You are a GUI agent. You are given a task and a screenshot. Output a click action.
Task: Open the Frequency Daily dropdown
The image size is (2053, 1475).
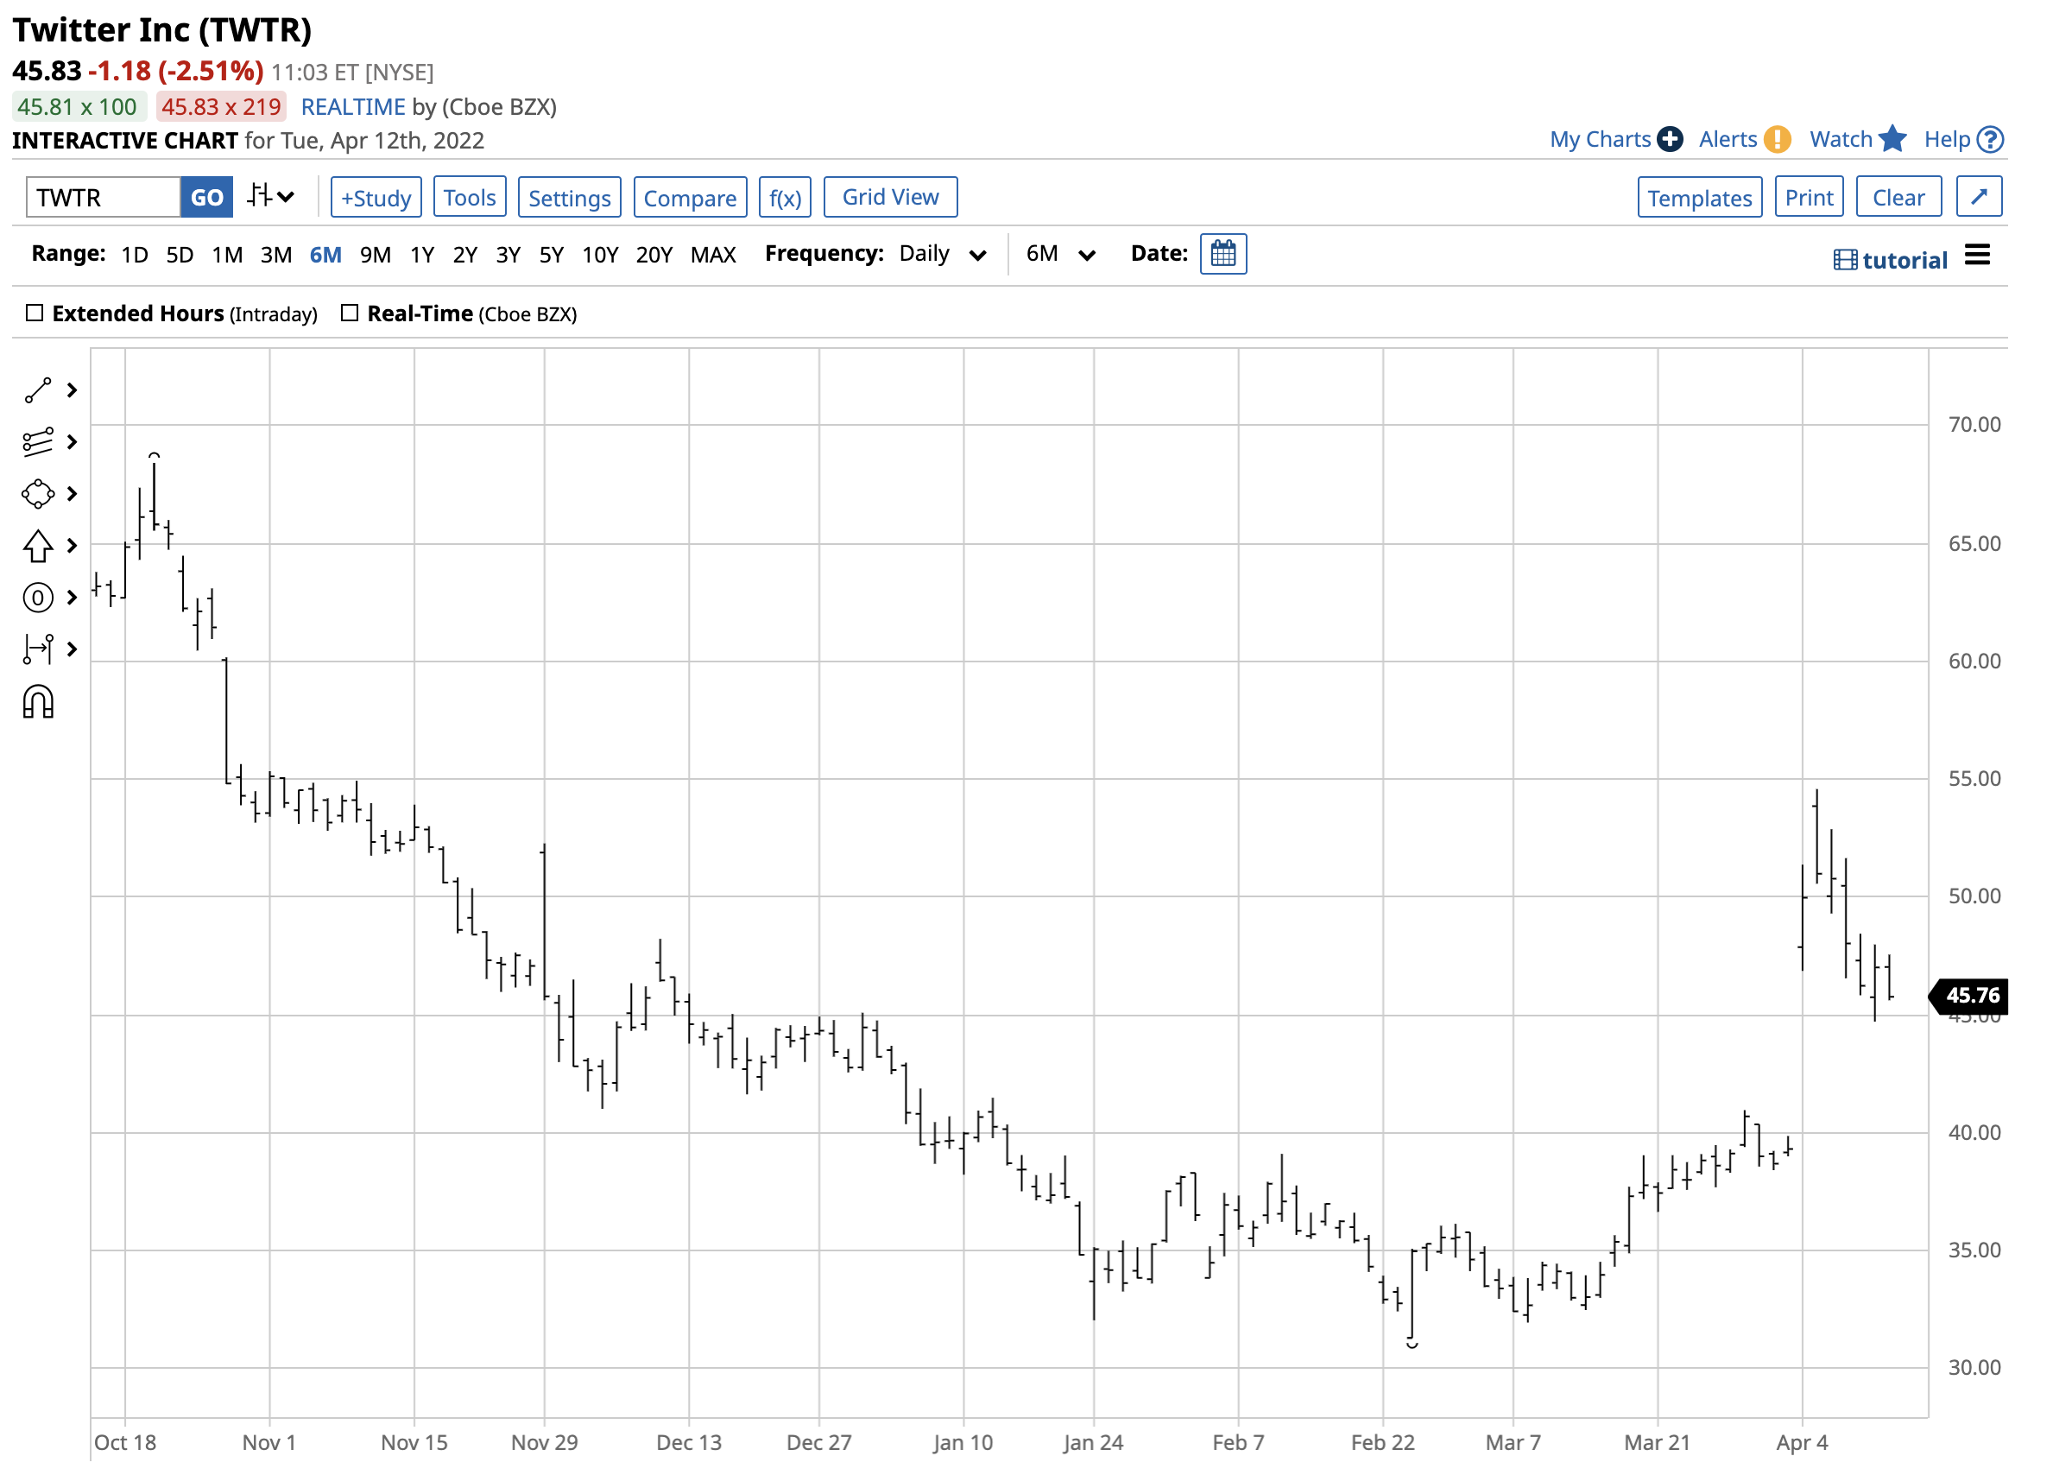942,255
